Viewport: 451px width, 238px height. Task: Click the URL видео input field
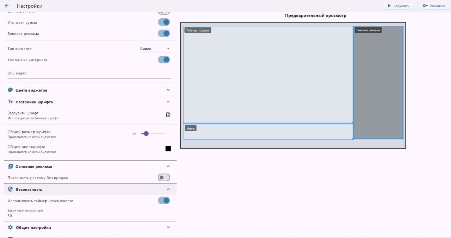pyautogui.click(x=89, y=74)
